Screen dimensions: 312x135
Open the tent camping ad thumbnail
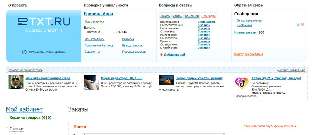point(167,80)
